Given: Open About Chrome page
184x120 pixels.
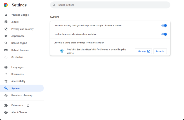Looking at the screenshot, I should (x=19, y=112).
